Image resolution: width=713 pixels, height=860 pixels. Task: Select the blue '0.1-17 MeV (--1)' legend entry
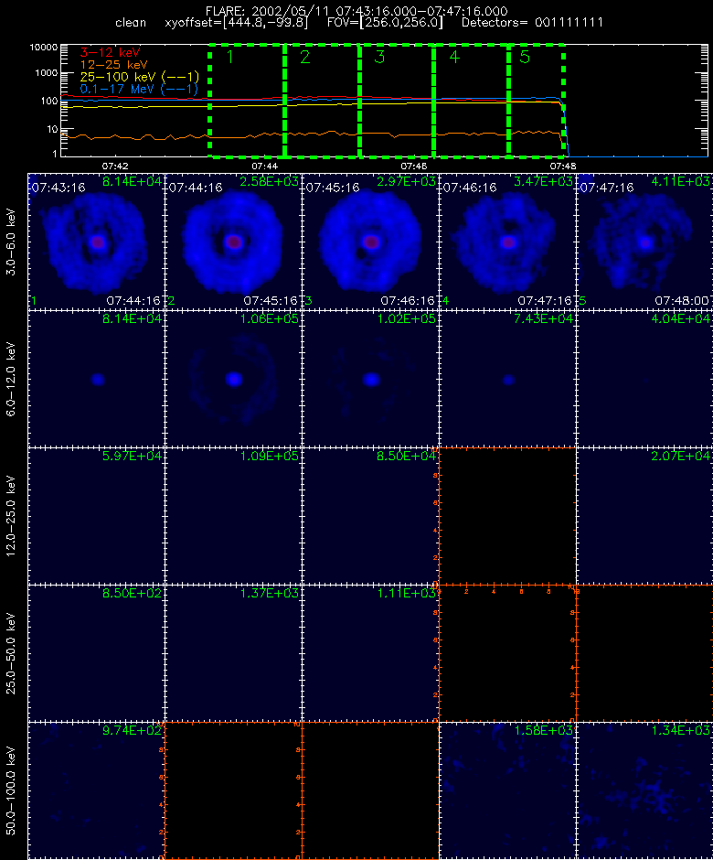139,89
